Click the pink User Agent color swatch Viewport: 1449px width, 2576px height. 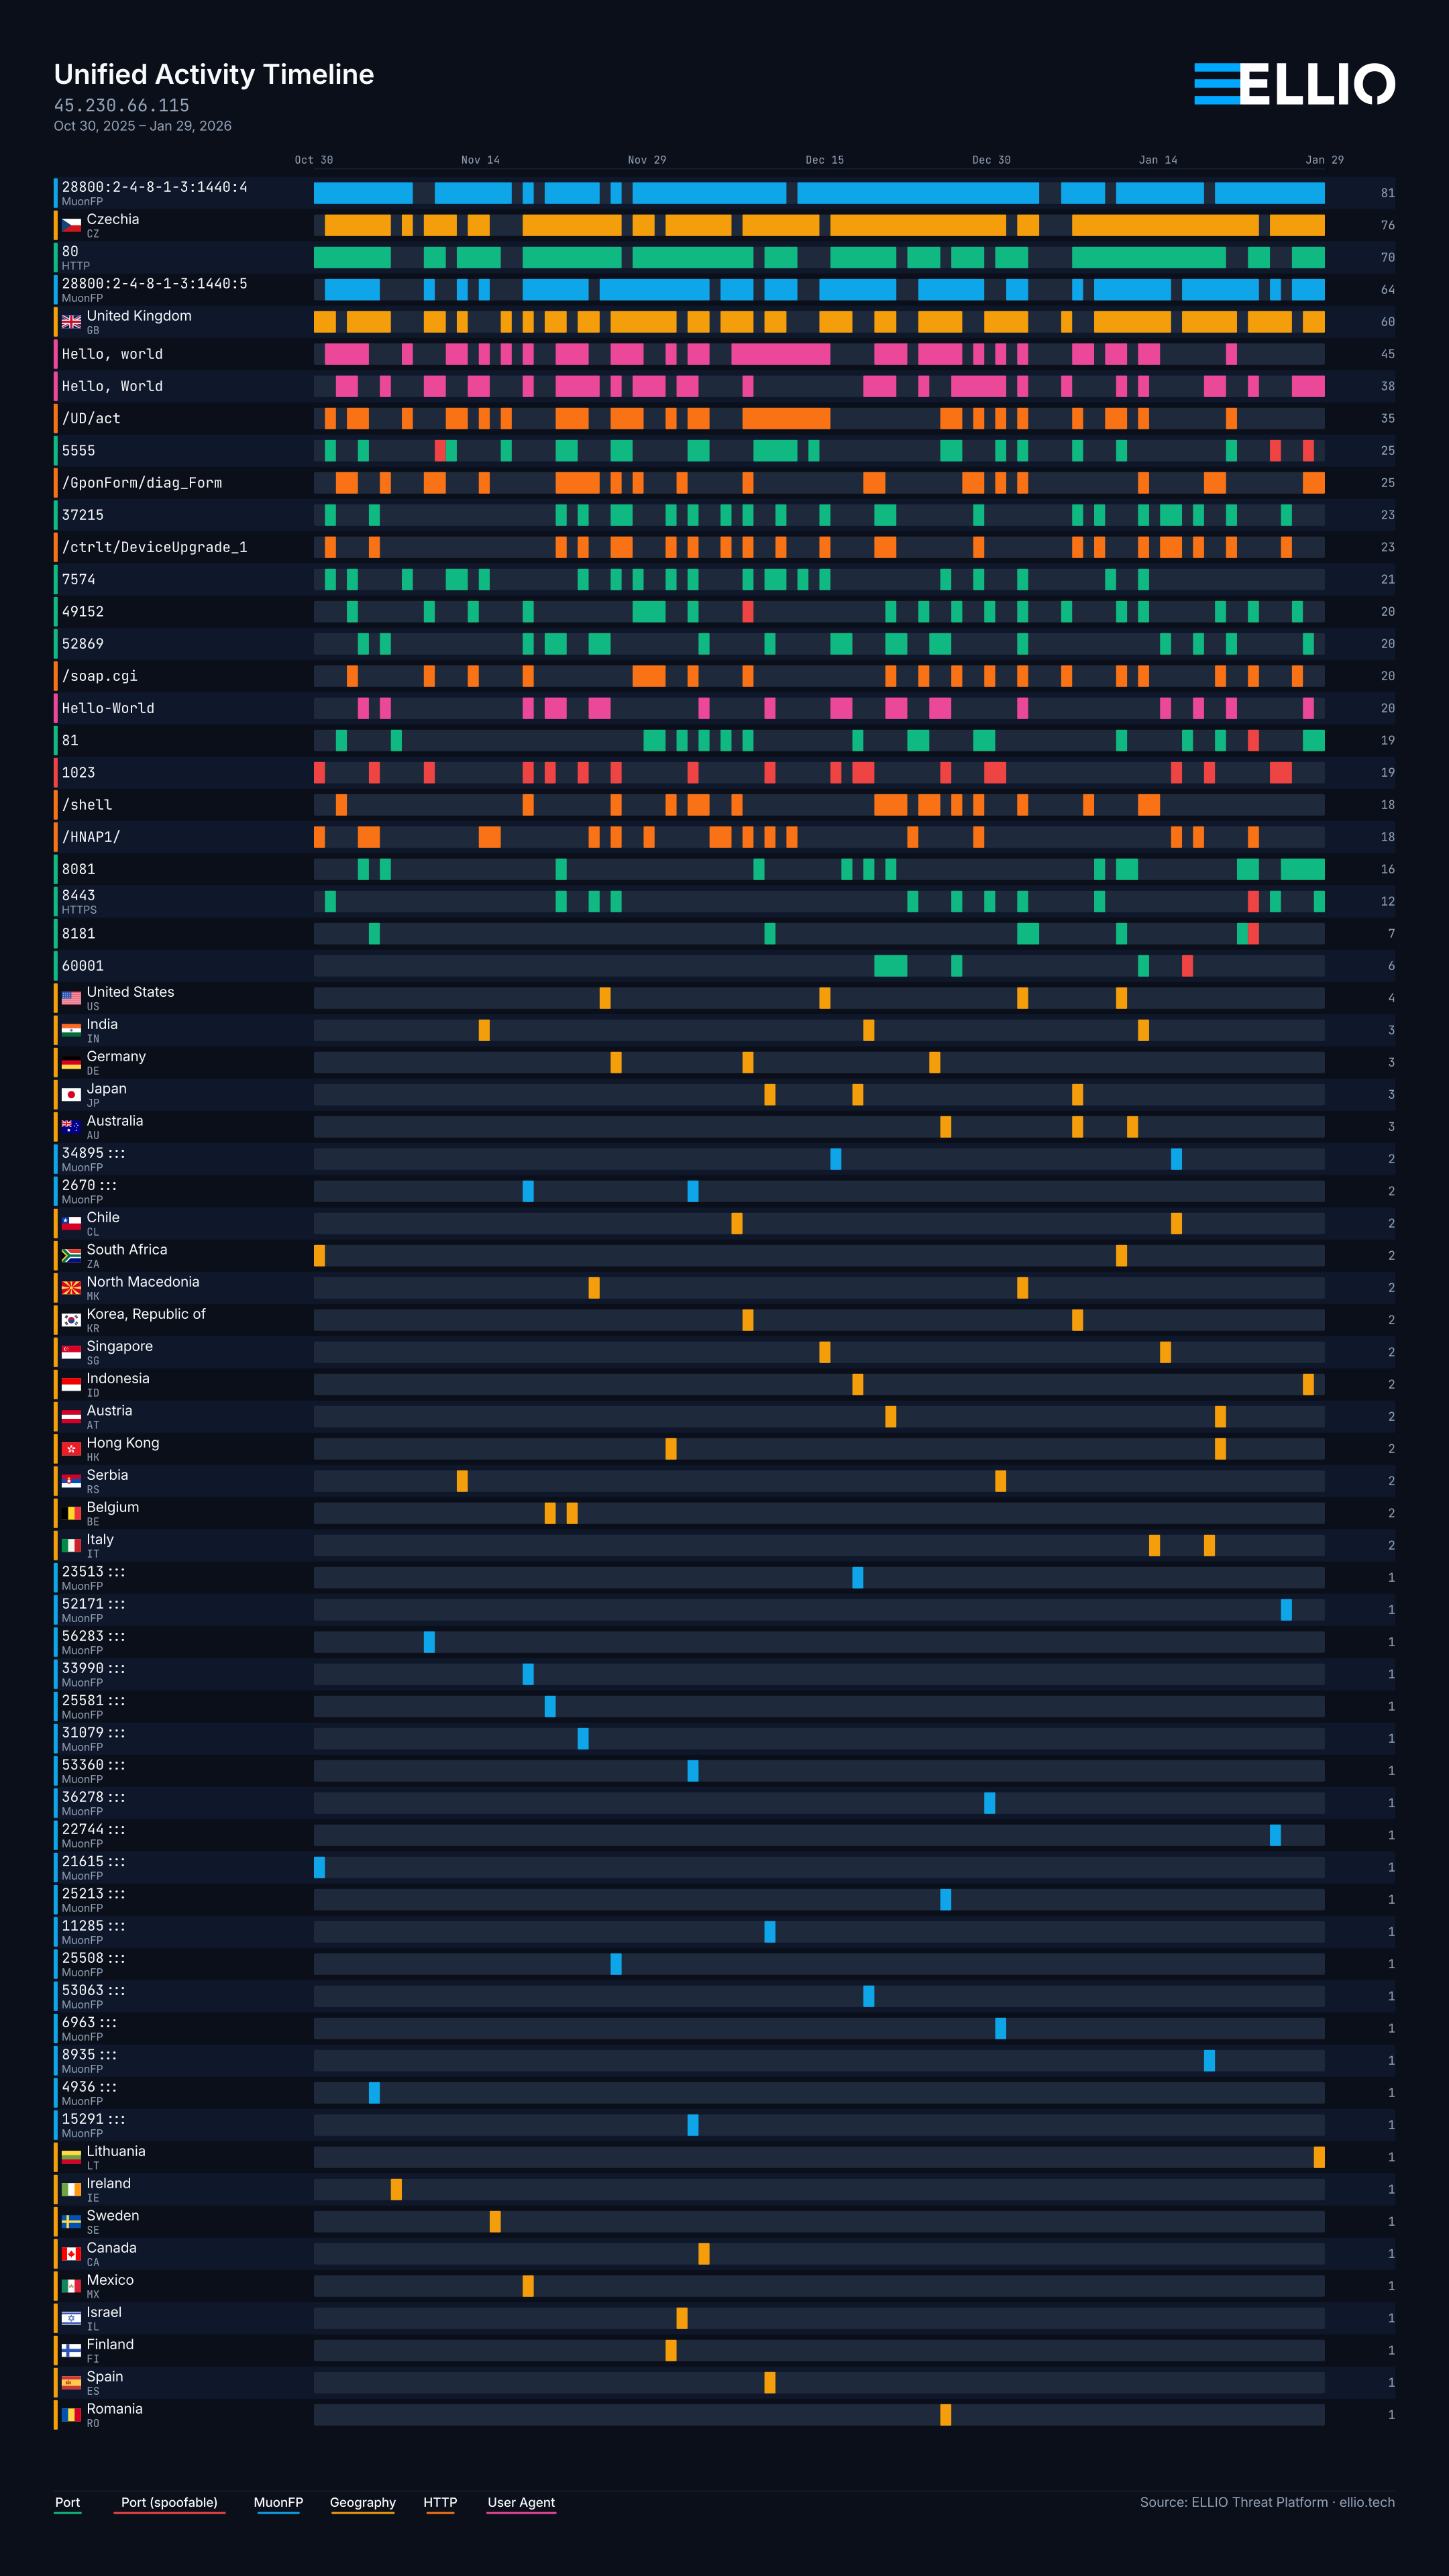click(x=521, y=2513)
